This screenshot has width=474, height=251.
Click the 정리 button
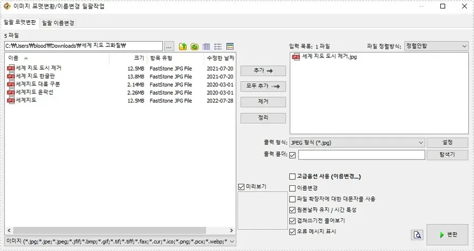[263, 118]
